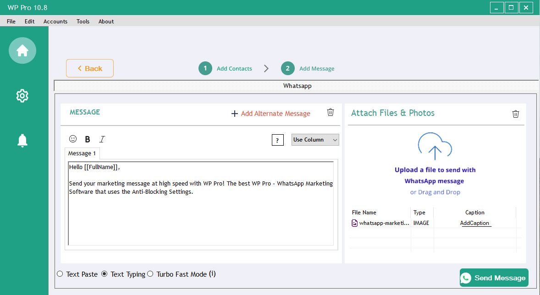Toggle bold formatting
Screen dimensions: 540x295
point(88,139)
